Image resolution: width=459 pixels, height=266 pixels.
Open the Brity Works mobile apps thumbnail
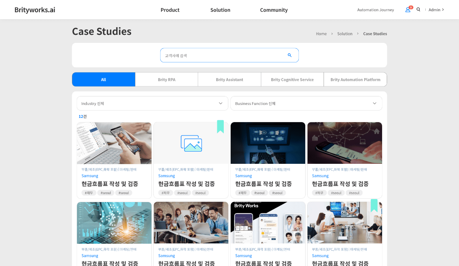(x=268, y=223)
